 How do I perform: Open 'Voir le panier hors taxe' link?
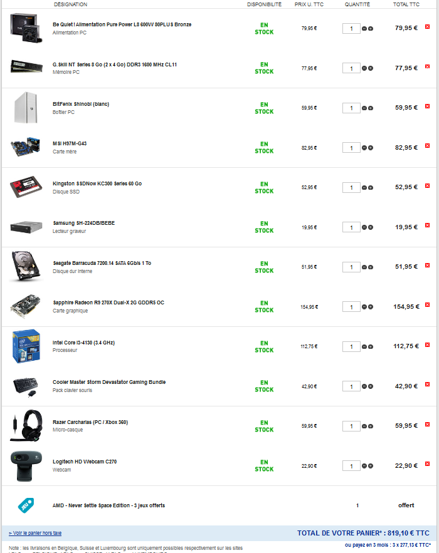click(35, 533)
